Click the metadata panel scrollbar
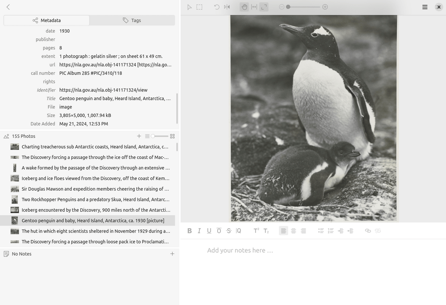Image resolution: width=446 pixels, height=305 pixels. 177,108
